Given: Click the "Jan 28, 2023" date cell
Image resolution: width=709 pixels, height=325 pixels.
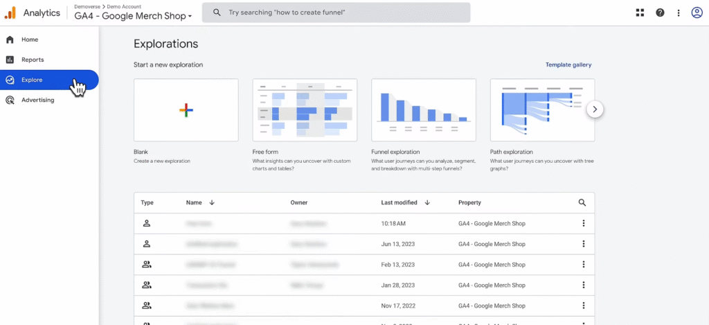Looking at the screenshot, I should click(x=398, y=286).
